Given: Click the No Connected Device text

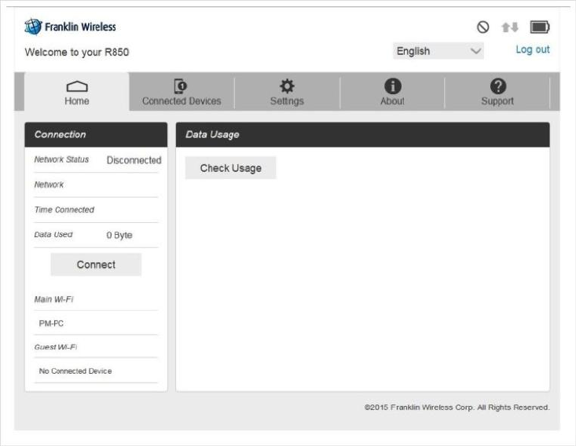Looking at the screenshot, I should [x=75, y=371].
